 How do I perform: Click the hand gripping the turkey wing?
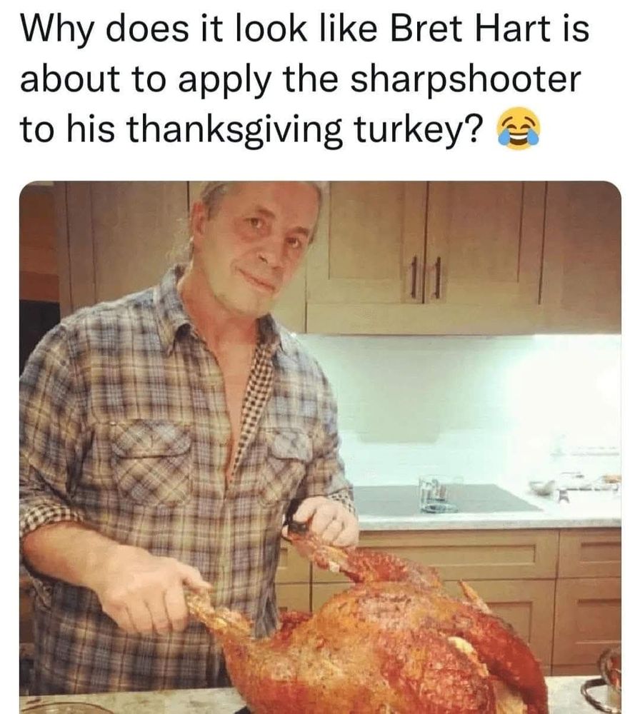pyautogui.click(x=323, y=521)
